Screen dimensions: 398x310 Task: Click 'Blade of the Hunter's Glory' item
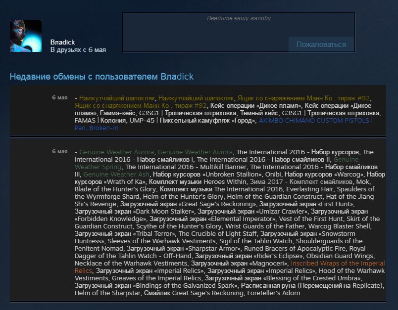coord(115,189)
